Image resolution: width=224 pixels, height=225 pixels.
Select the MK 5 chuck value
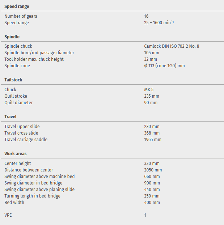click(149, 90)
